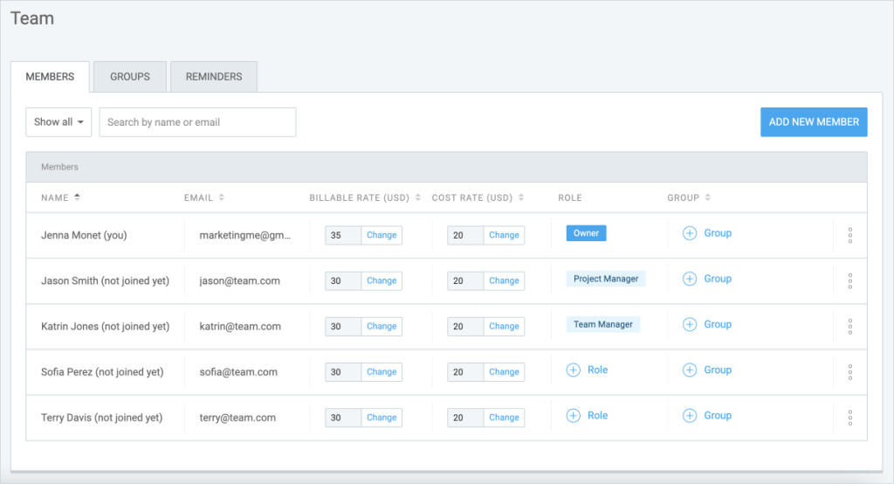Click the name Jason Smith (not joined yet)
Image resolution: width=894 pixels, height=484 pixels.
pyautogui.click(x=105, y=280)
